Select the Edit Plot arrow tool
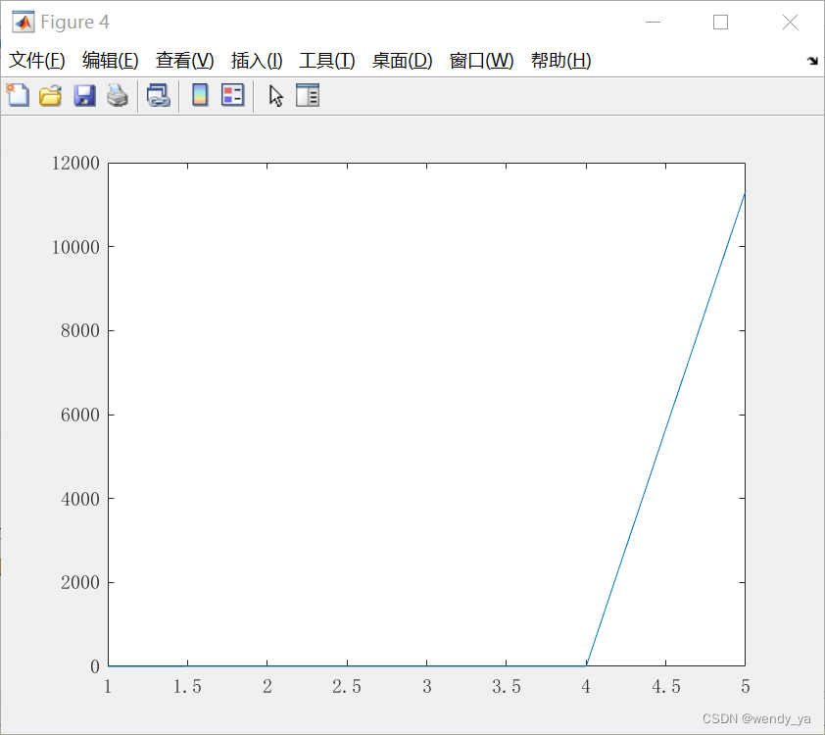The width and height of the screenshot is (825, 735). tap(276, 96)
